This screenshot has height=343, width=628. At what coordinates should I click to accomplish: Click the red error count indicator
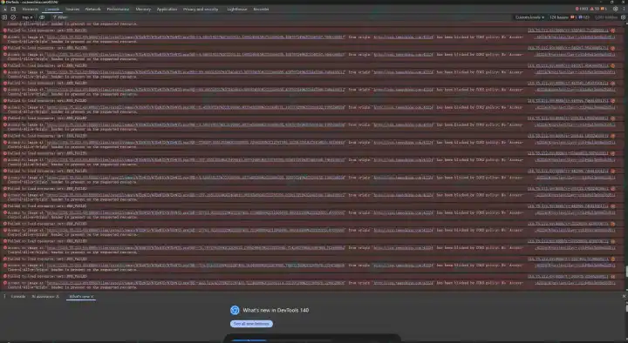click(582, 9)
